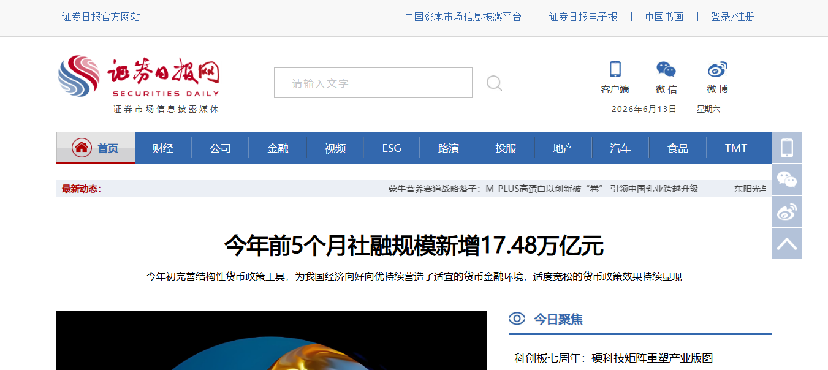Open 科创板七周年 article link
The image size is (828, 370).
[x=613, y=358]
